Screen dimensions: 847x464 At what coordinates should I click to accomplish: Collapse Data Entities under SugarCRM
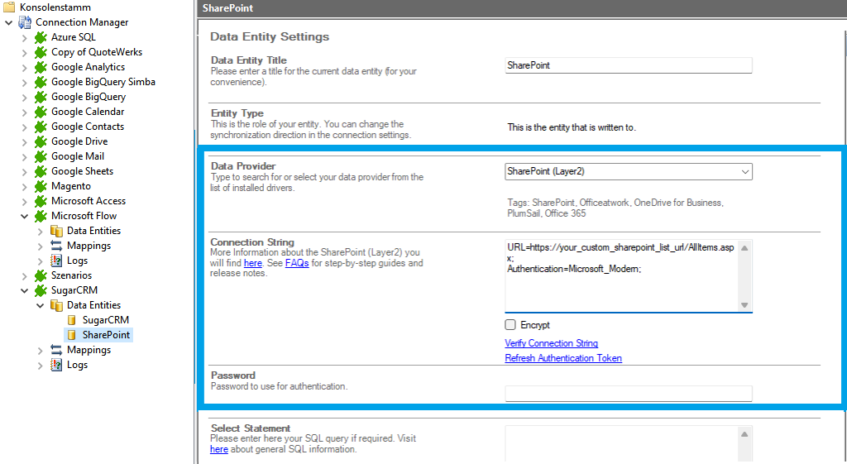click(40, 305)
